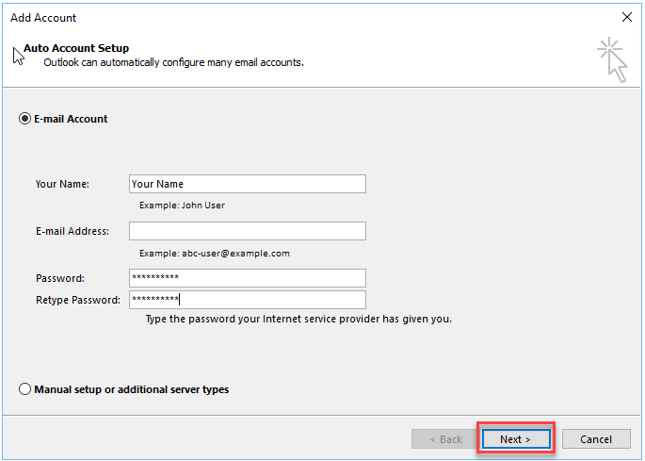Image resolution: width=645 pixels, height=461 pixels.
Task: Click the wizard cursor icon in header
Action: coord(611,59)
